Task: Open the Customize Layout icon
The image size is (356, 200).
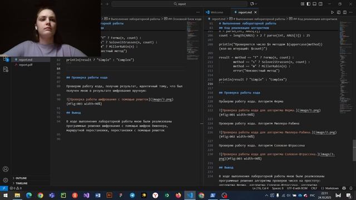Action: coord(303,4)
